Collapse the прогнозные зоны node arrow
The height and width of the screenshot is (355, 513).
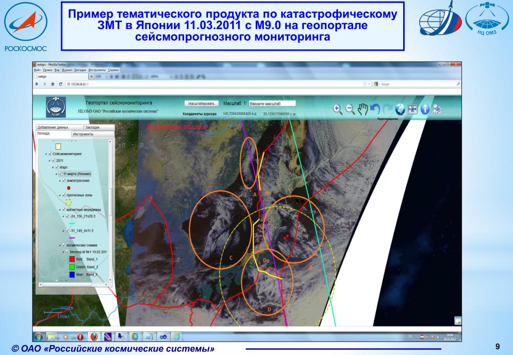click(x=60, y=195)
